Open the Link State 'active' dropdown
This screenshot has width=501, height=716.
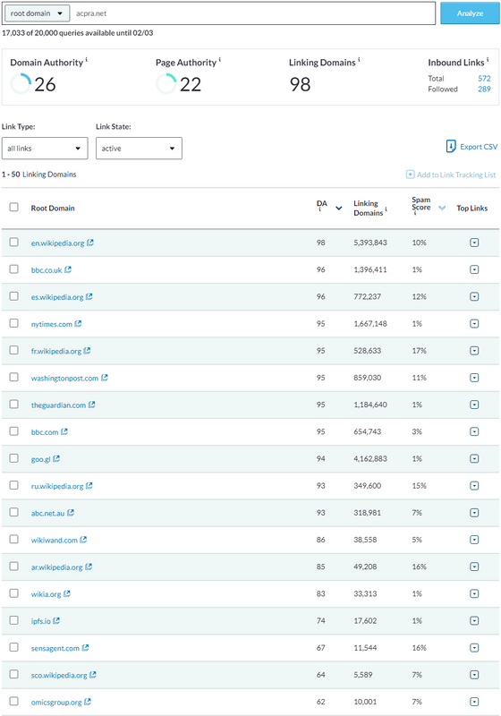coord(139,149)
